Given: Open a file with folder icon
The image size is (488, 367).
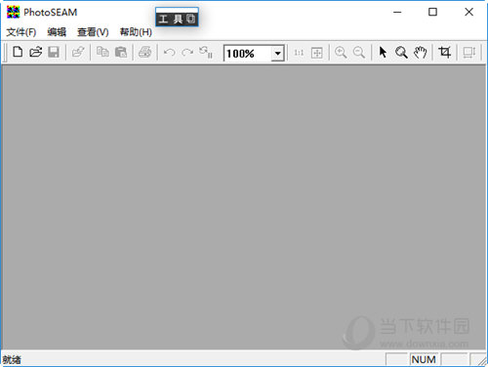Looking at the screenshot, I should click(x=36, y=52).
